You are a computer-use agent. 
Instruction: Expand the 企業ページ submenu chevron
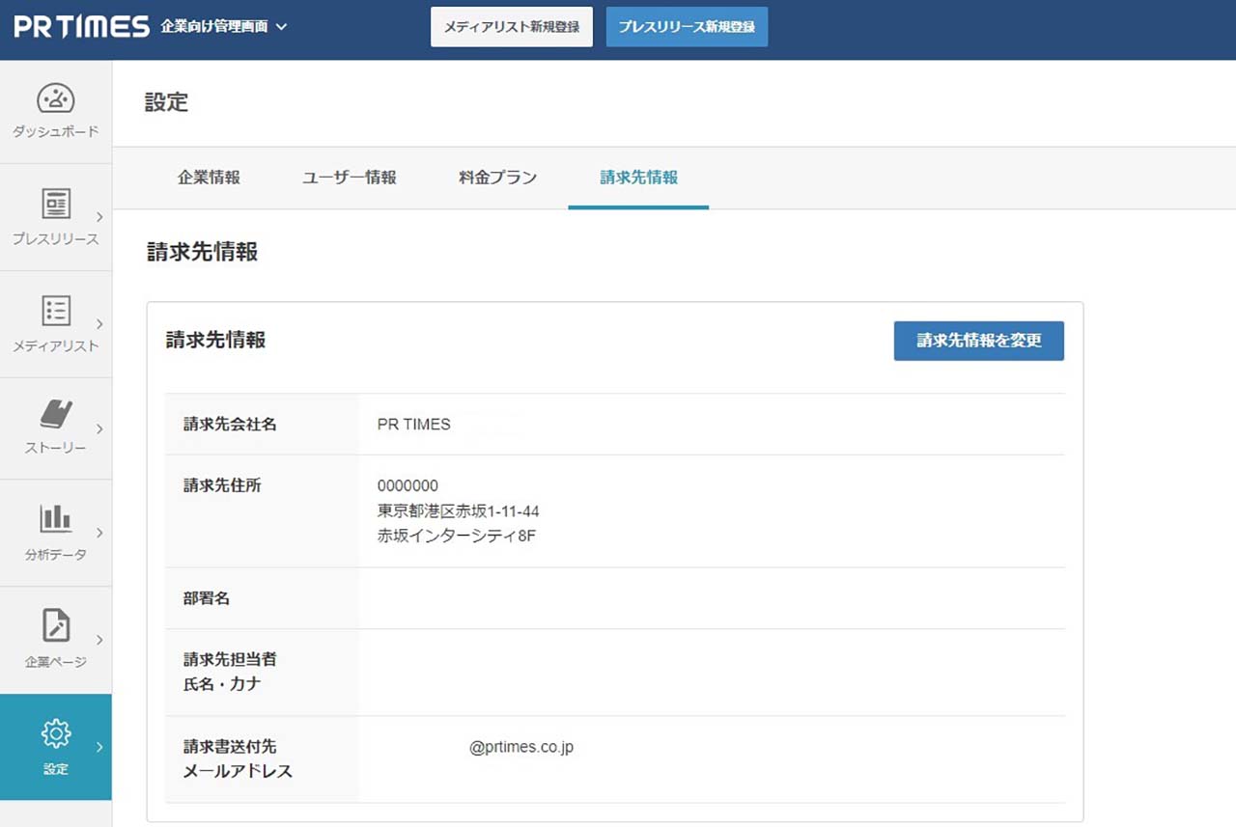pos(98,638)
